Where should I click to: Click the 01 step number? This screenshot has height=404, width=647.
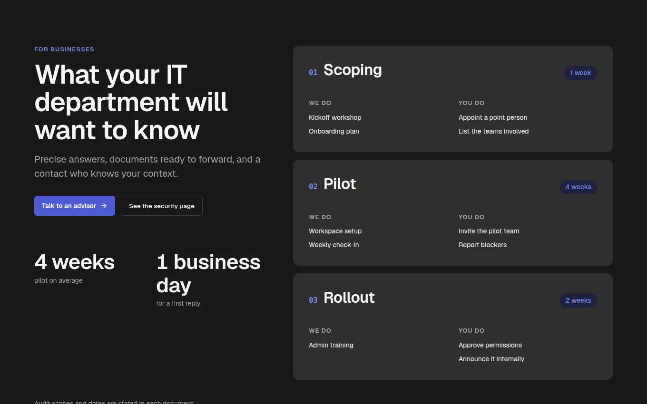pyautogui.click(x=313, y=72)
